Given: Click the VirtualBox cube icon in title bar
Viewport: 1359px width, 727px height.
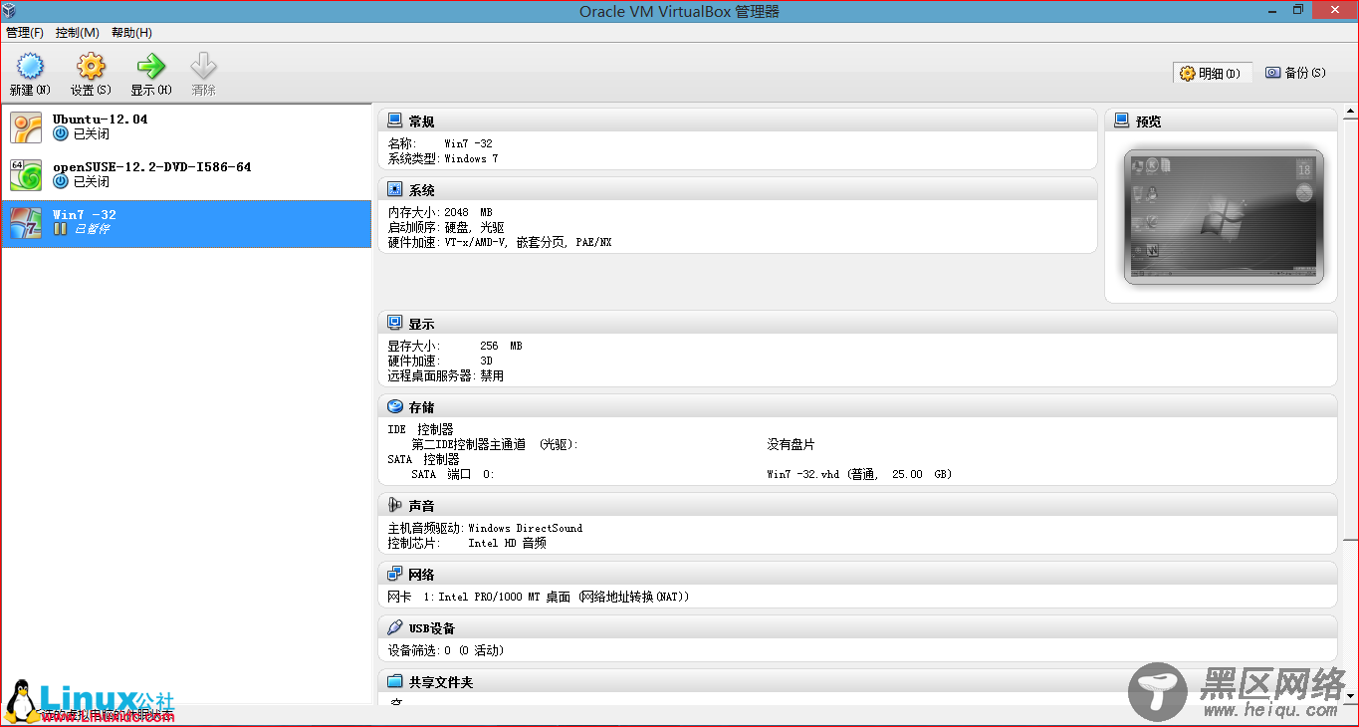Looking at the screenshot, I should click(x=10, y=10).
